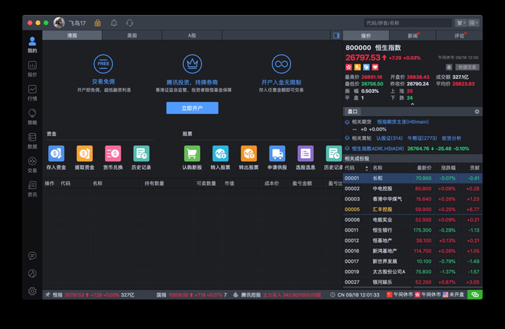Image resolution: width=505 pixels, height=329 pixels.
Task: Open 资讯 in the left sidebar
Action: tap(32, 189)
